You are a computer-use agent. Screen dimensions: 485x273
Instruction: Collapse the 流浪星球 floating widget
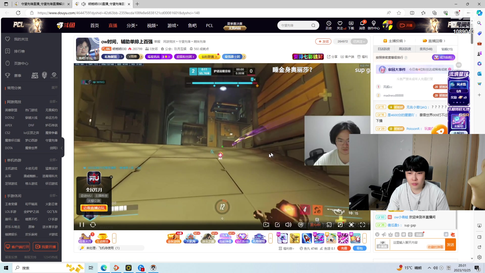(x=459, y=65)
